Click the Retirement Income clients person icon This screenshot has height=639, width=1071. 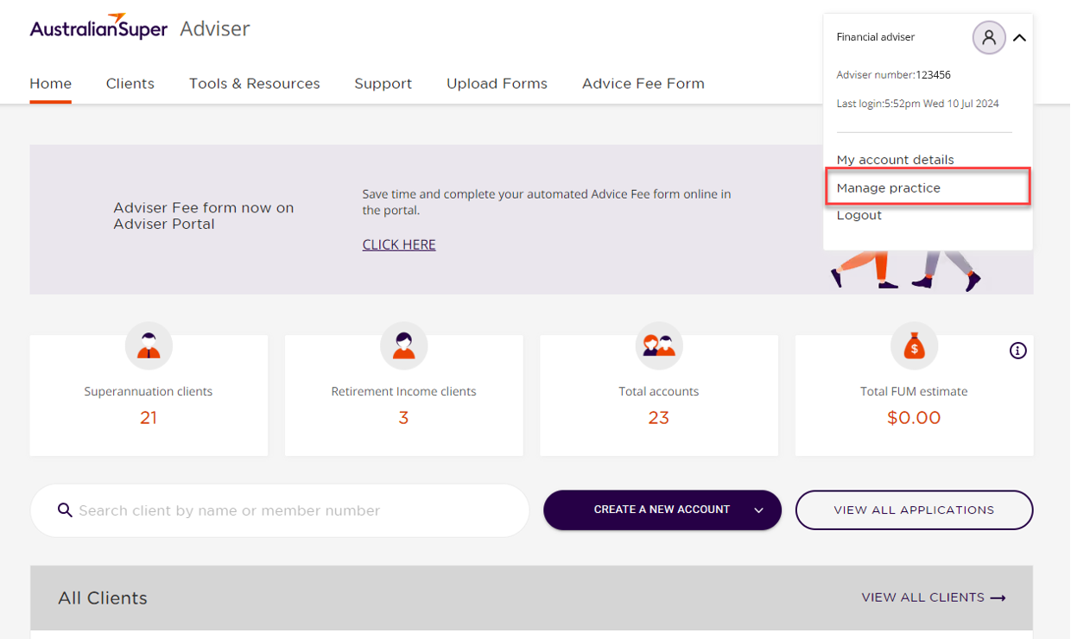click(x=403, y=345)
